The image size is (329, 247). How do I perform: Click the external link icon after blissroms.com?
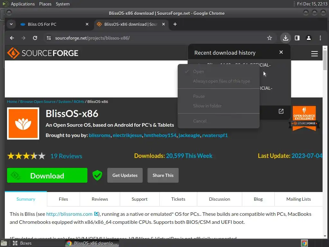96,214
